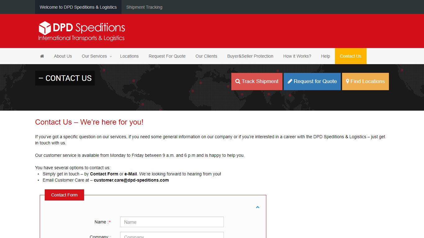The image size is (424, 238).
Task: Open How it Works? page
Action: point(297,56)
